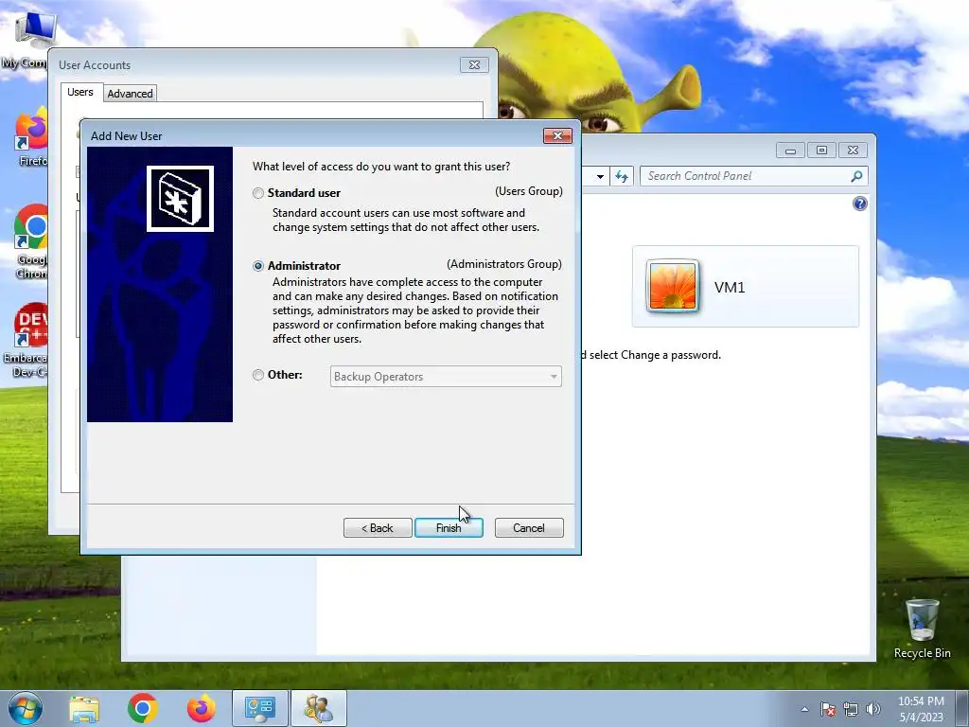This screenshot has width=969, height=727.
Task: Click the VM1 account picture
Action: pyautogui.click(x=673, y=286)
